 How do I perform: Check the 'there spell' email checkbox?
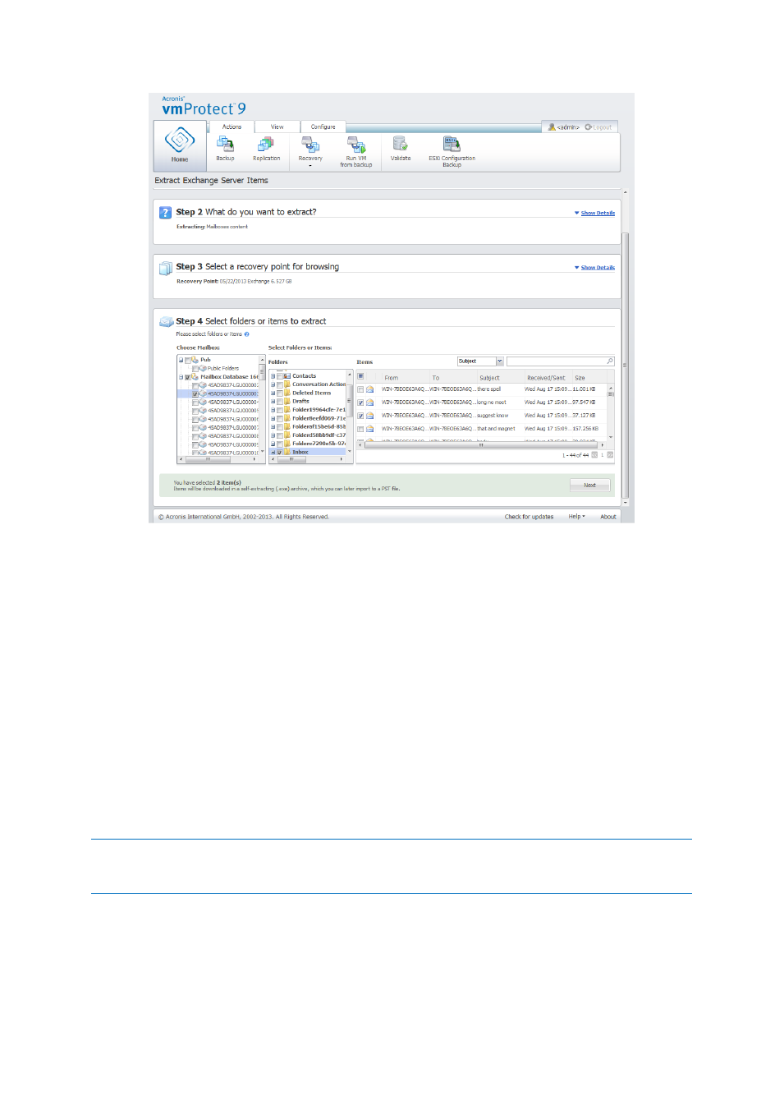[360, 389]
